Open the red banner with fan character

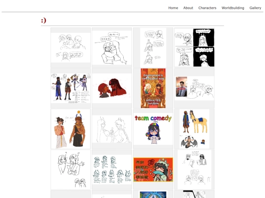(153, 170)
